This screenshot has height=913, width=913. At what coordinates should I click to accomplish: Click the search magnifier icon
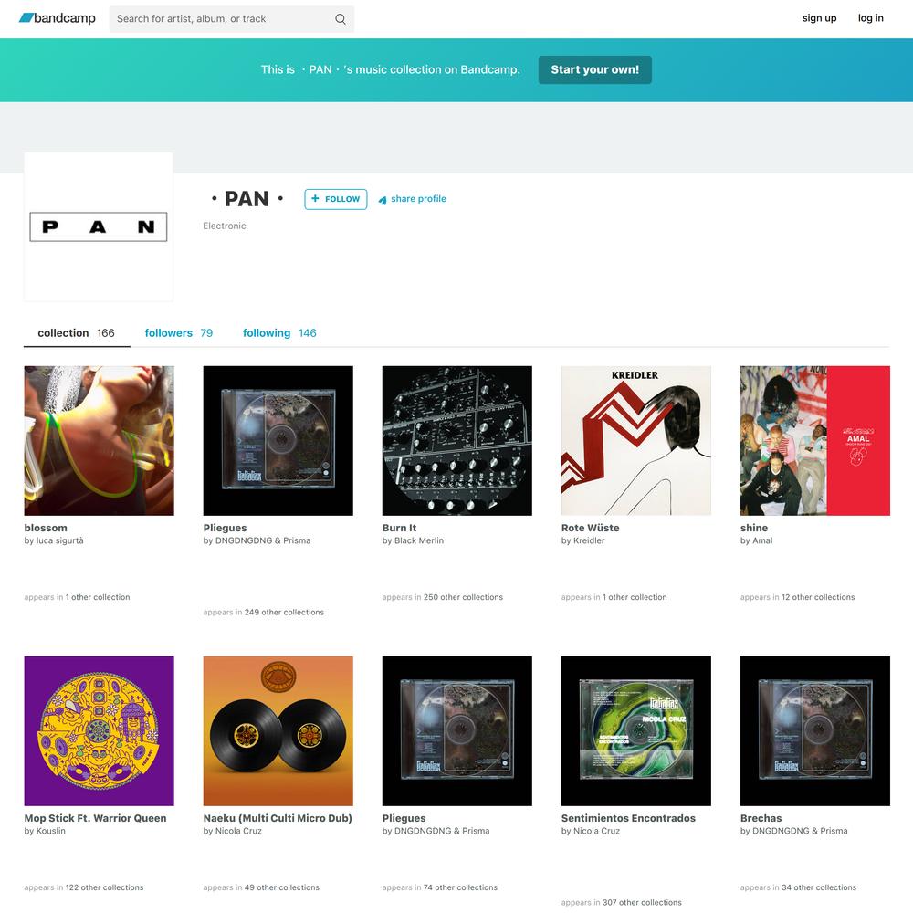pos(341,19)
